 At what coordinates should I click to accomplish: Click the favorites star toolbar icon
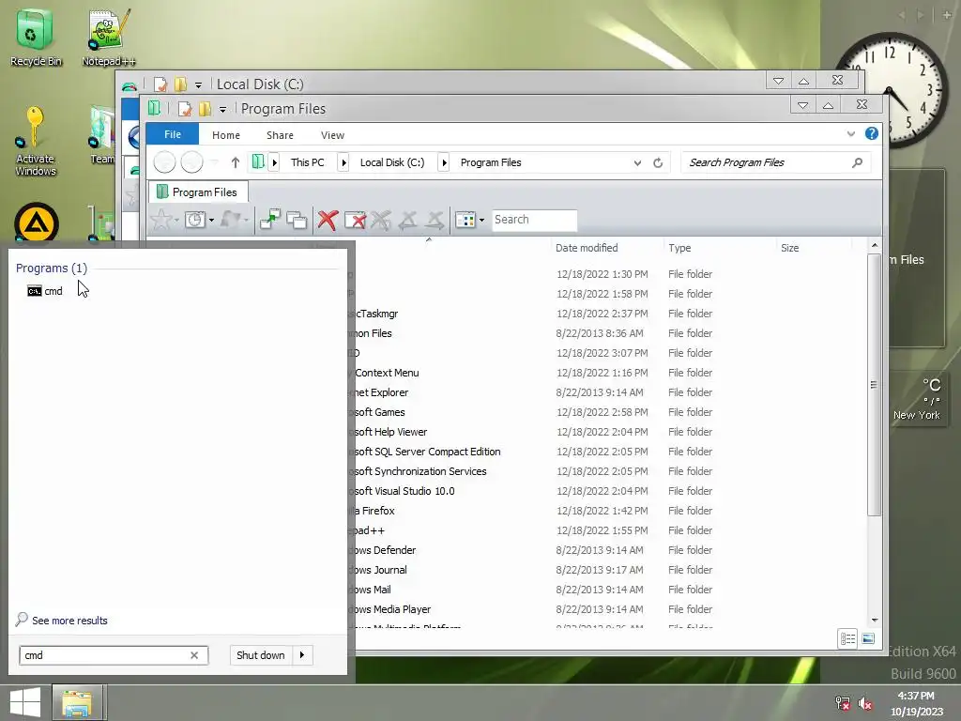tap(161, 220)
